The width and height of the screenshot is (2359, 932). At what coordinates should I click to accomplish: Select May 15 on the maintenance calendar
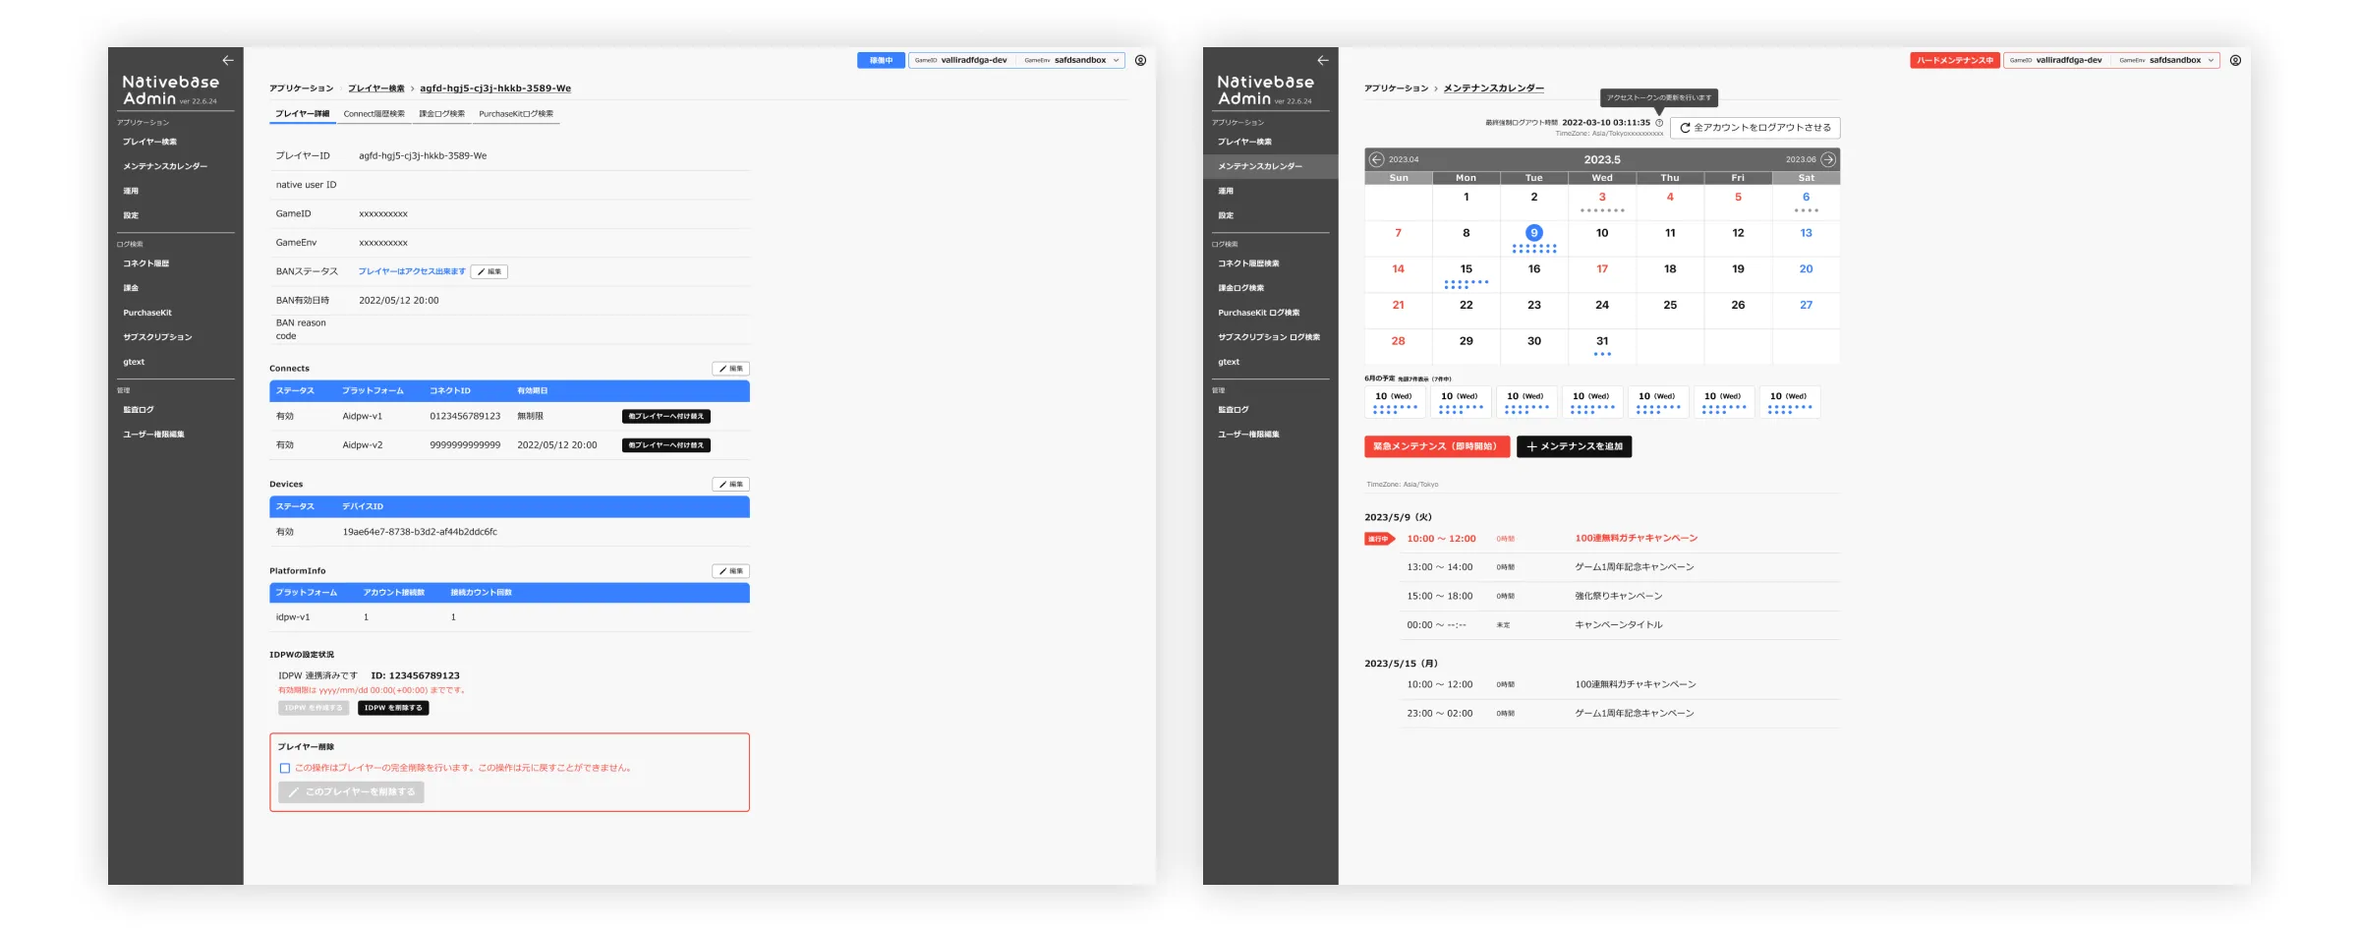tap(1466, 269)
